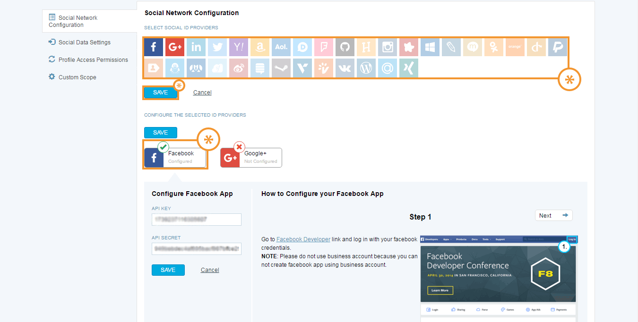Open the configured Facebook provider card
The width and height of the screenshot is (638, 322).
pos(175,158)
